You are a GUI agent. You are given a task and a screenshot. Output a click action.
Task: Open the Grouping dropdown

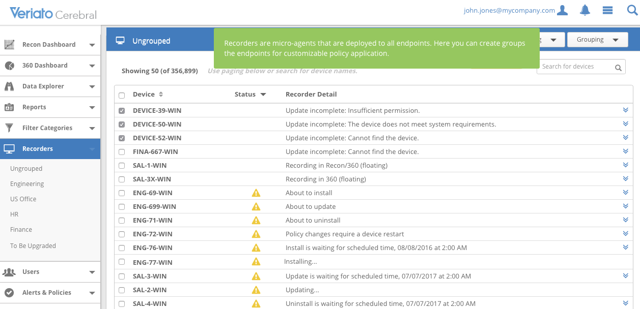coord(598,40)
